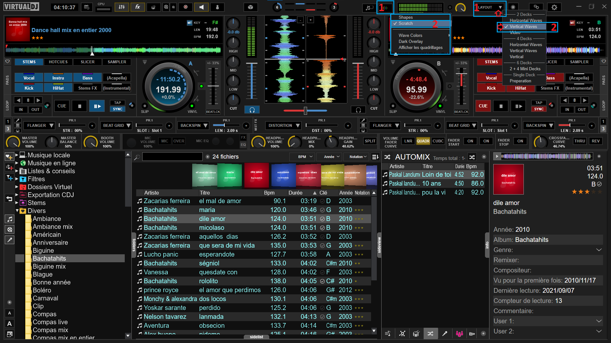Enable QUADR volume fader curve
Viewport: 611px width, 343px height.
click(x=423, y=141)
